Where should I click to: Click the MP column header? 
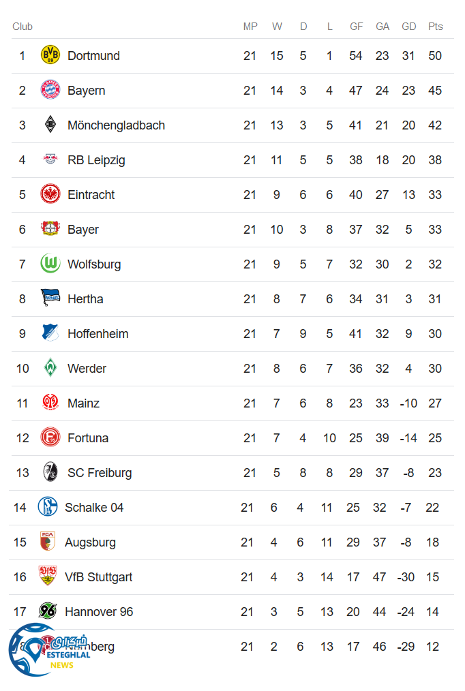point(250,27)
